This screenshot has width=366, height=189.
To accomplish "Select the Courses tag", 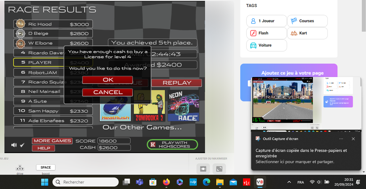I will coord(307,21).
